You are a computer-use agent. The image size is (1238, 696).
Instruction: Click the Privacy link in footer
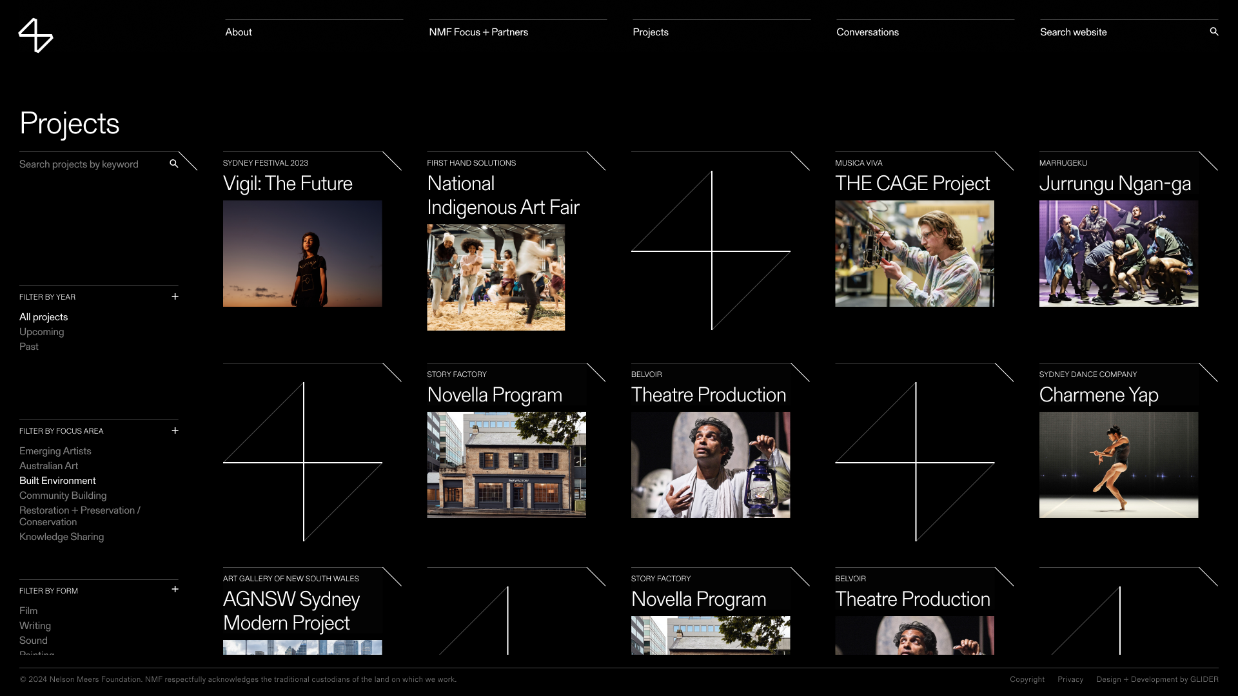coord(1070,679)
